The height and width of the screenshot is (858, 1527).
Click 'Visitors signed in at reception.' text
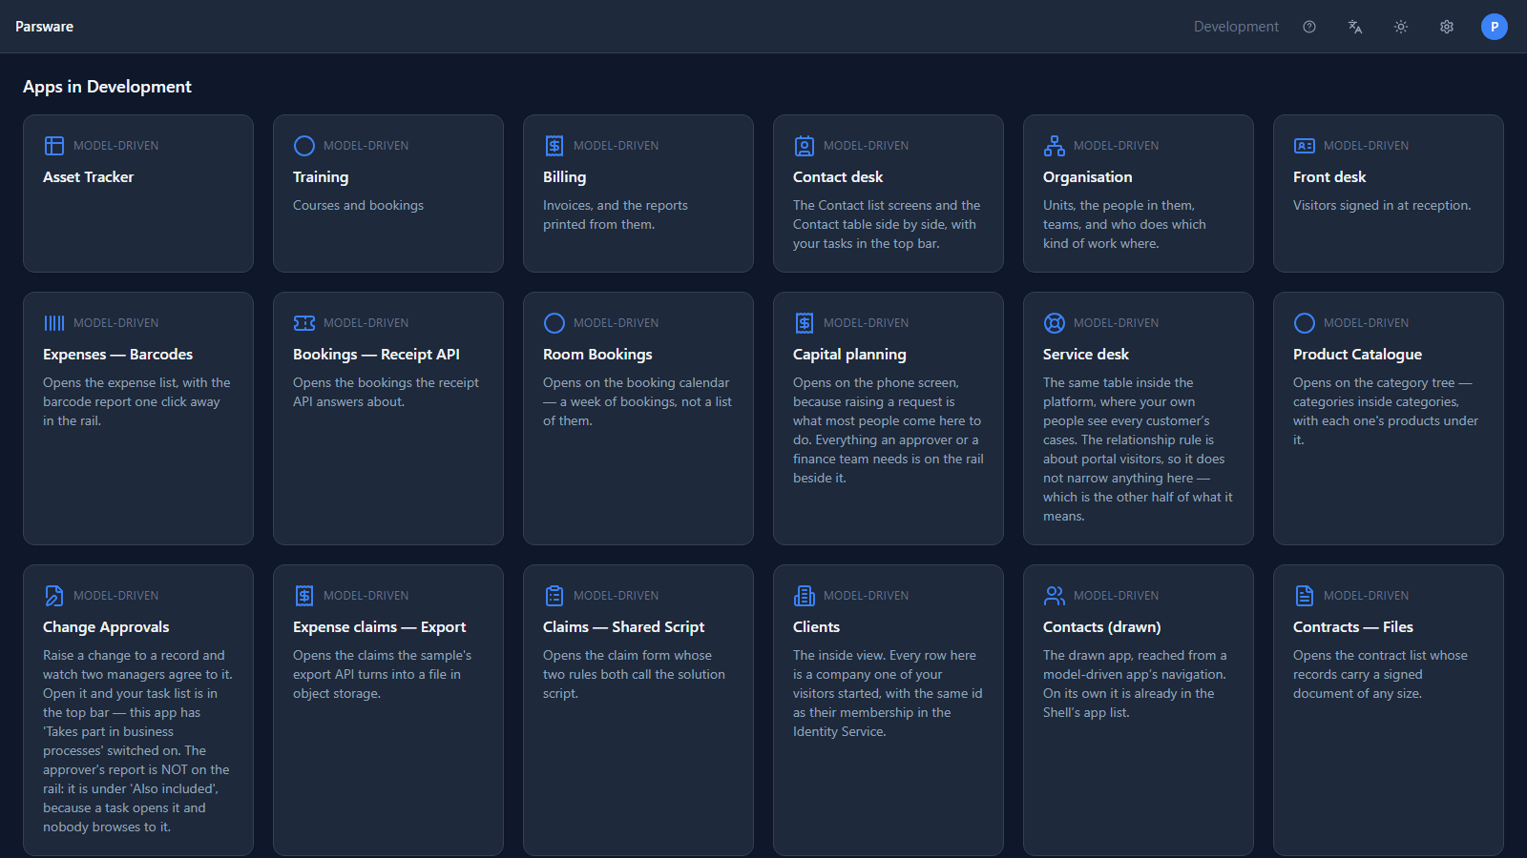coord(1382,205)
